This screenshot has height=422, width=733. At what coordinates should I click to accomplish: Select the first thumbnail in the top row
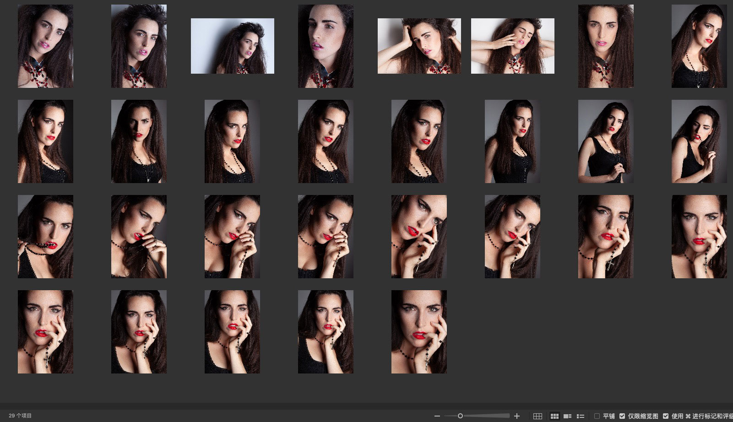pyautogui.click(x=45, y=46)
